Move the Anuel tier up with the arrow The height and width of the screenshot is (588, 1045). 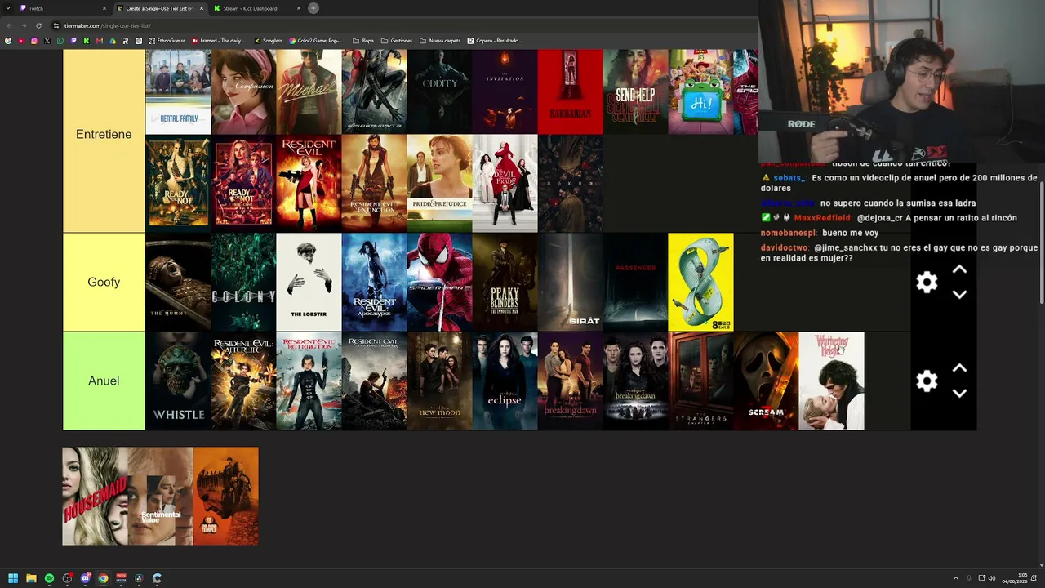coord(959,369)
